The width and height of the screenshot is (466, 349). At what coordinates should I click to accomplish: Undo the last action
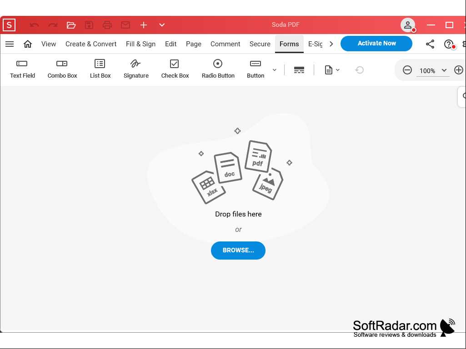[x=35, y=25]
